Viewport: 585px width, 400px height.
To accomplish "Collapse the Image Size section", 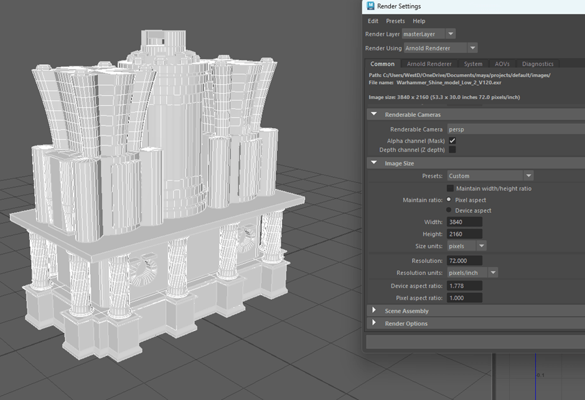I will click(374, 163).
